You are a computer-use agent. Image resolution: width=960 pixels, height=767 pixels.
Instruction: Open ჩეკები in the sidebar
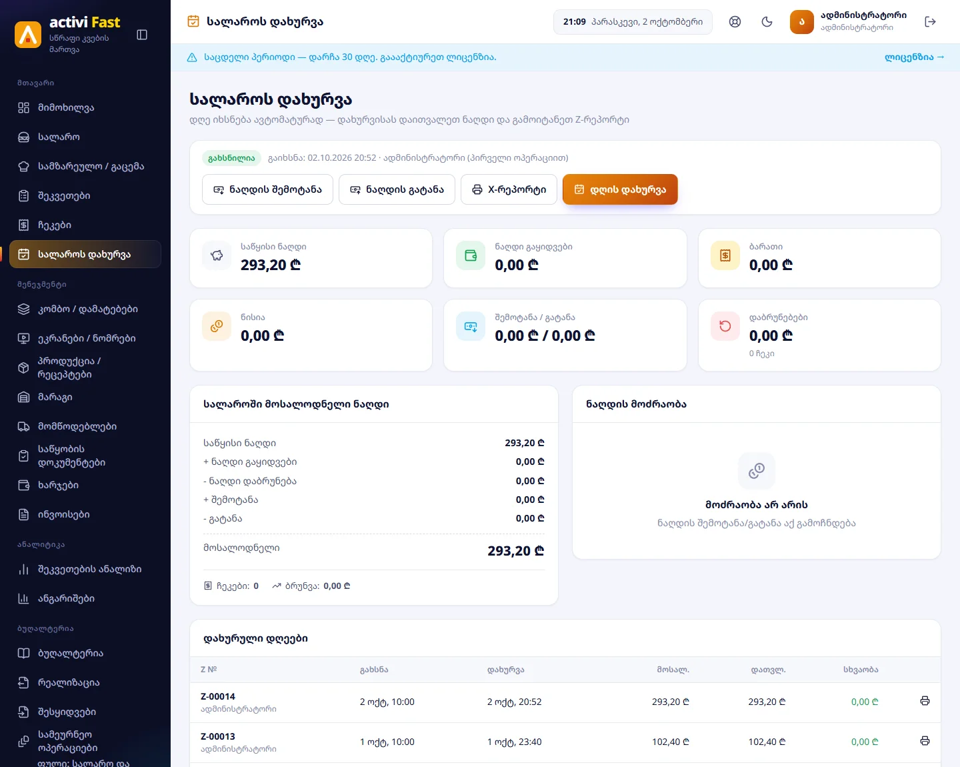(x=85, y=225)
